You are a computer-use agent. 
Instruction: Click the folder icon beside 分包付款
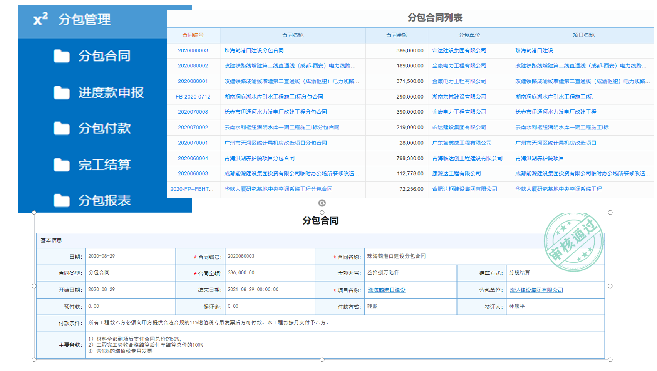pyautogui.click(x=62, y=128)
